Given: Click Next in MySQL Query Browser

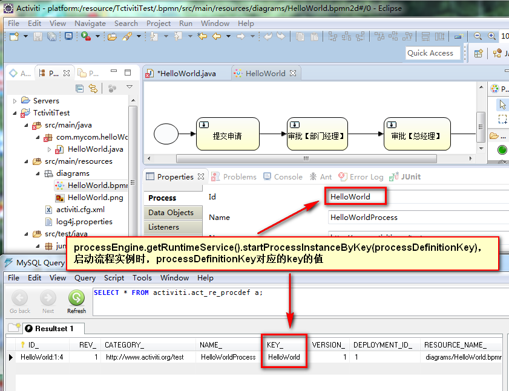Looking at the screenshot, I should coord(48,302).
